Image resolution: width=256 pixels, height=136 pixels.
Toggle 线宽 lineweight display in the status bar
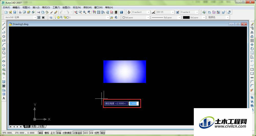tap(97, 133)
